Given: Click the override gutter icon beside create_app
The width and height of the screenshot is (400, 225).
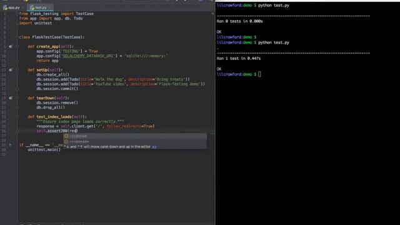Looking at the screenshot, I should click(x=11, y=46).
